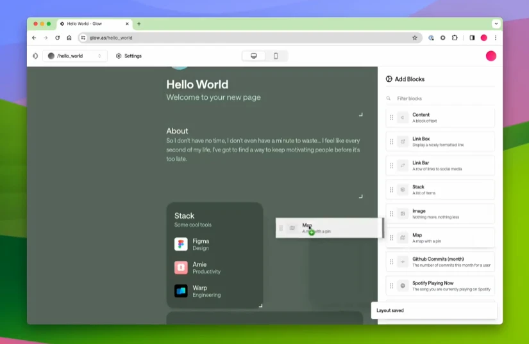529x344 pixels.
Task: Click the Link Bar block icon
Action: click(403, 166)
